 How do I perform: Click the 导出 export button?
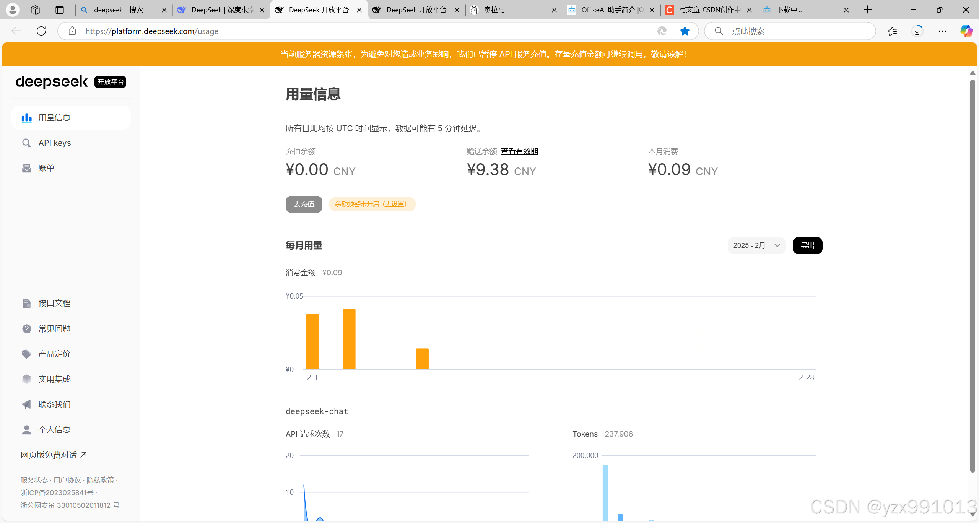click(807, 245)
